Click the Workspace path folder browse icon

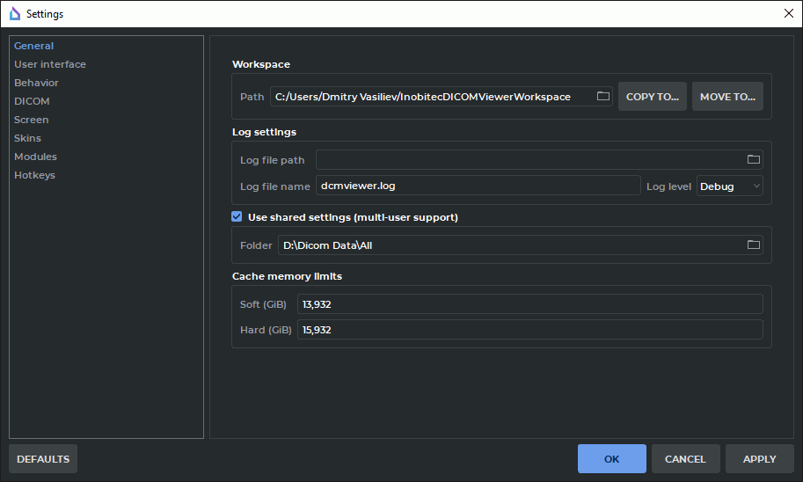click(603, 97)
